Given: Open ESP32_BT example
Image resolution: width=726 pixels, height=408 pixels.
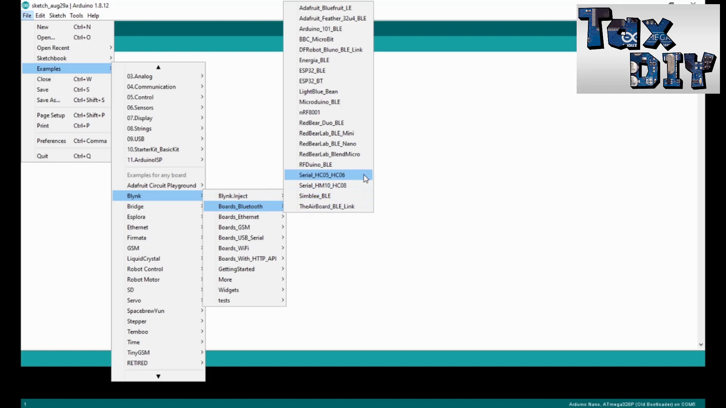Looking at the screenshot, I should pos(328,81).
